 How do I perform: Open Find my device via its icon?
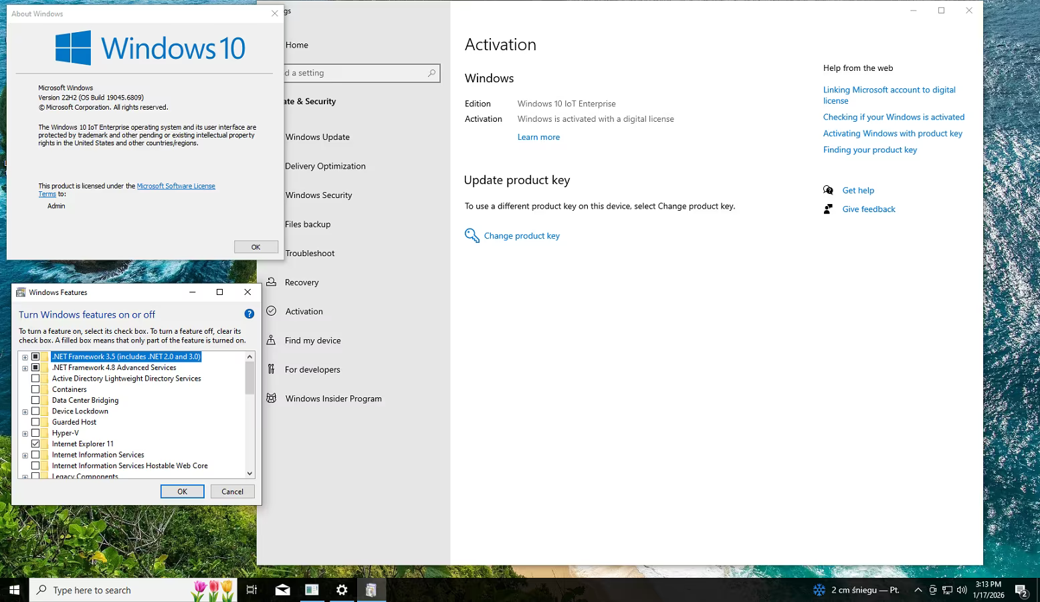coord(272,340)
